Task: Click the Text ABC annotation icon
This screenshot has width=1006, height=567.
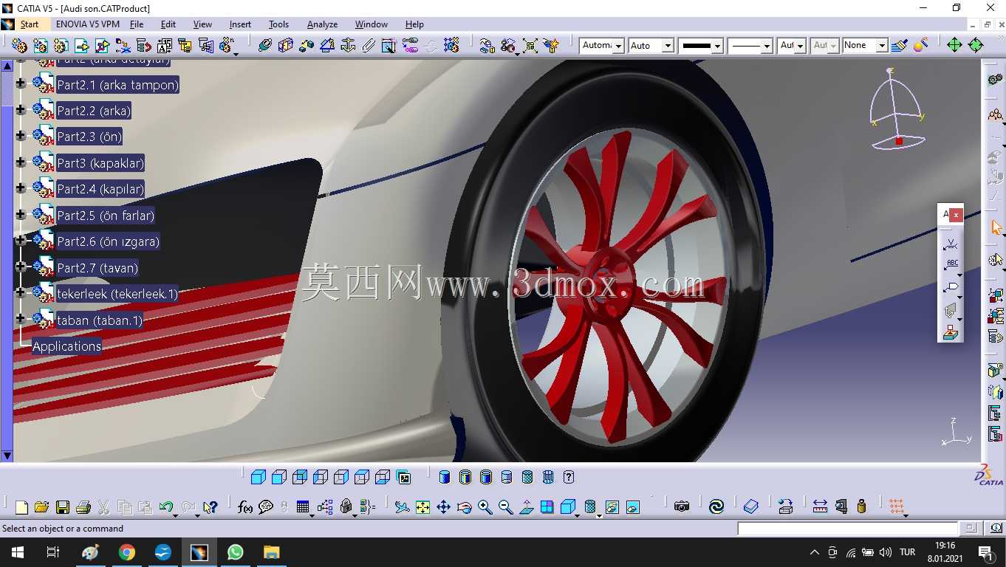Action: tap(951, 266)
